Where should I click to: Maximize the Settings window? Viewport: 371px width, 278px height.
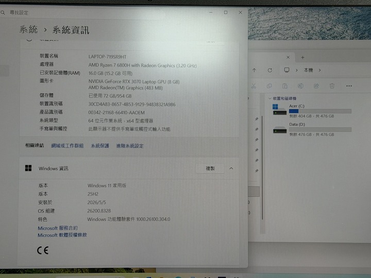click(226, 12)
